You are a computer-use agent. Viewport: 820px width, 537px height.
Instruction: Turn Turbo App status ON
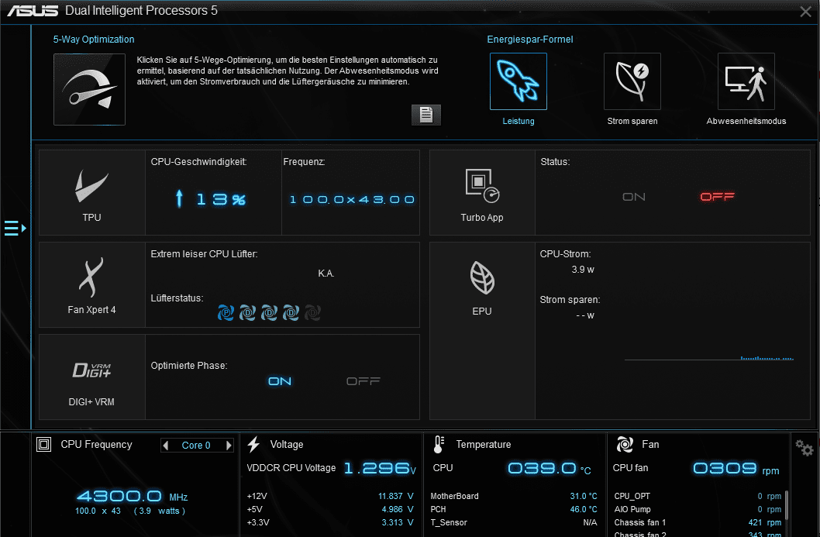coord(634,197)
